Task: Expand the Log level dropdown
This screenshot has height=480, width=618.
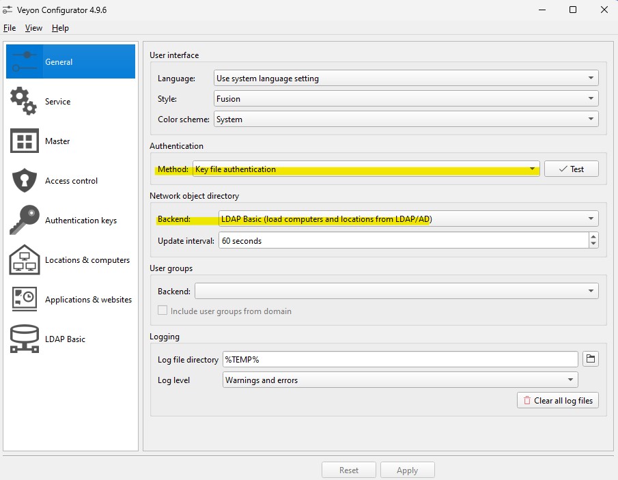Action: pyautogui.click(x=400, y=380)
